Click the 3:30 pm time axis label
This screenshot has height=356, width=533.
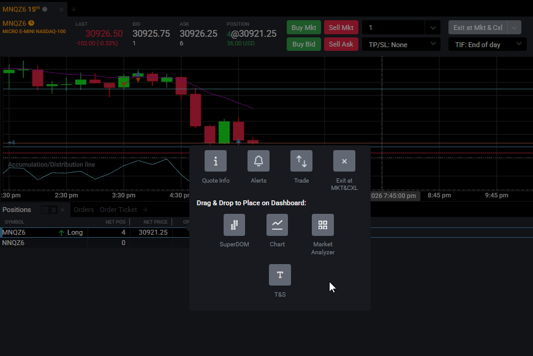point(124,195)
